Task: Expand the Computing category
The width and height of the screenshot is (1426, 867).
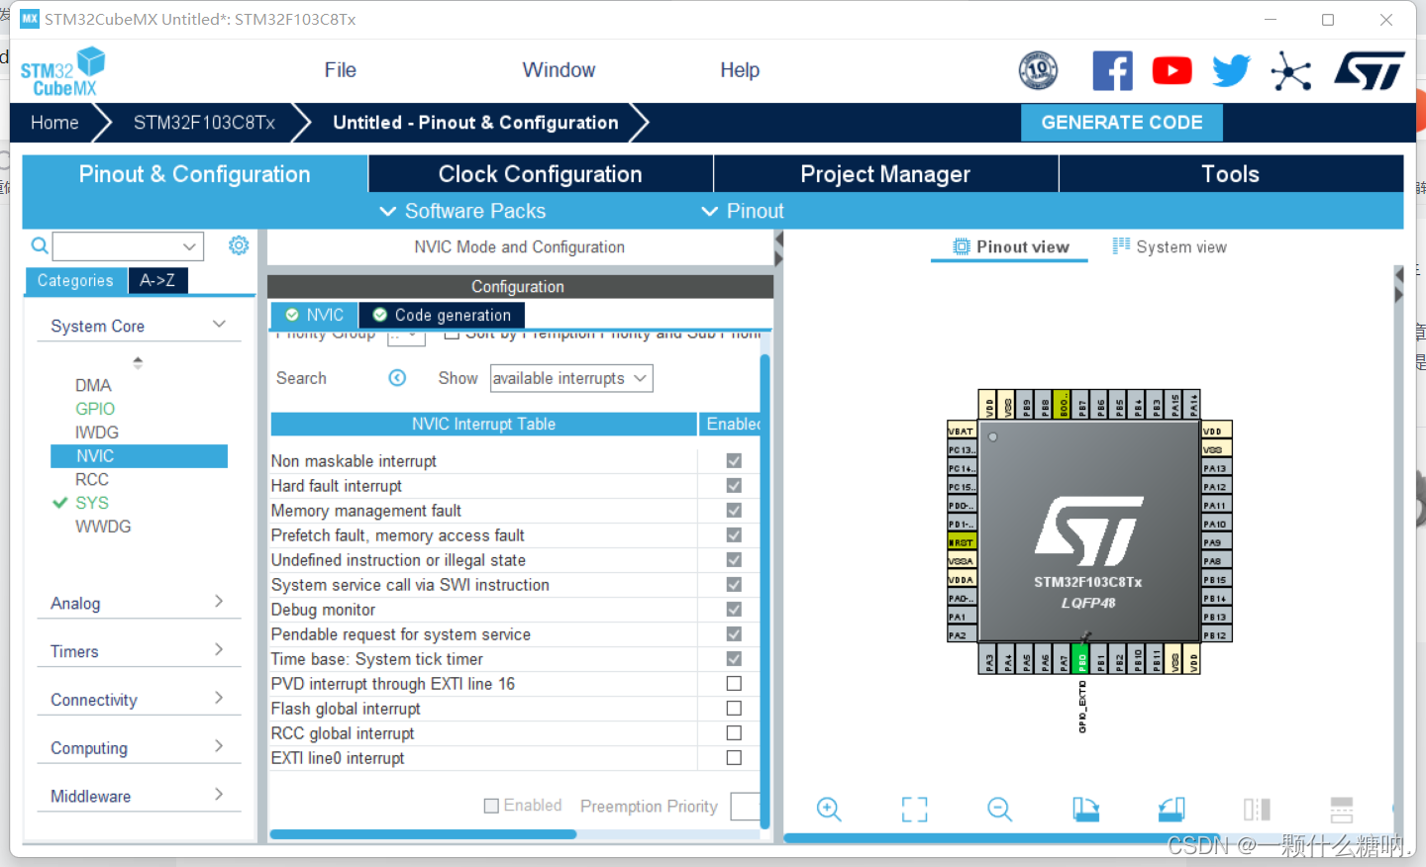Action: coord(219,746)
